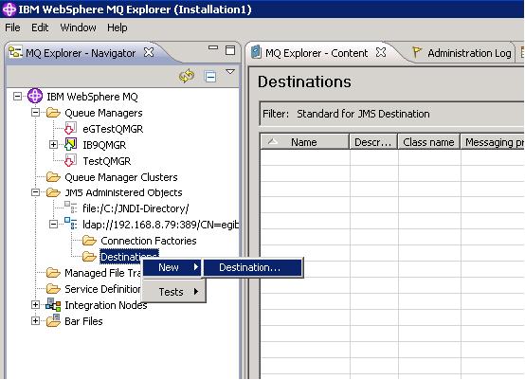Expand the Bar Files tree item
This screenshot has width=525, height=380.
(35, 320)
